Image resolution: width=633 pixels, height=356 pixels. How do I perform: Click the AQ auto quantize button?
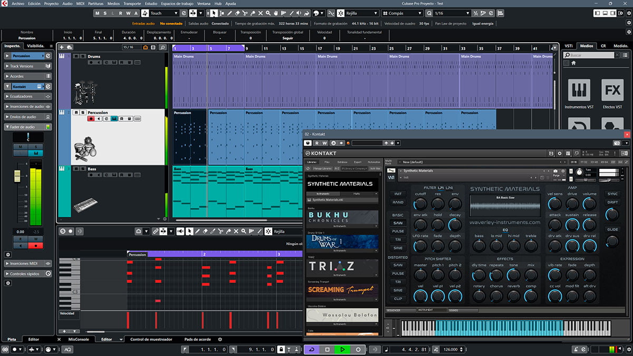(68, 349)
